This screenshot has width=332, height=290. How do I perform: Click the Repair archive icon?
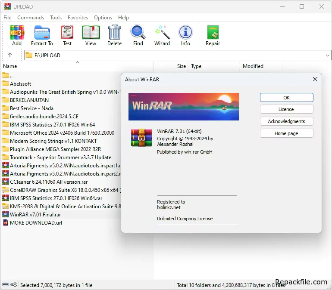tap(213, 32)
